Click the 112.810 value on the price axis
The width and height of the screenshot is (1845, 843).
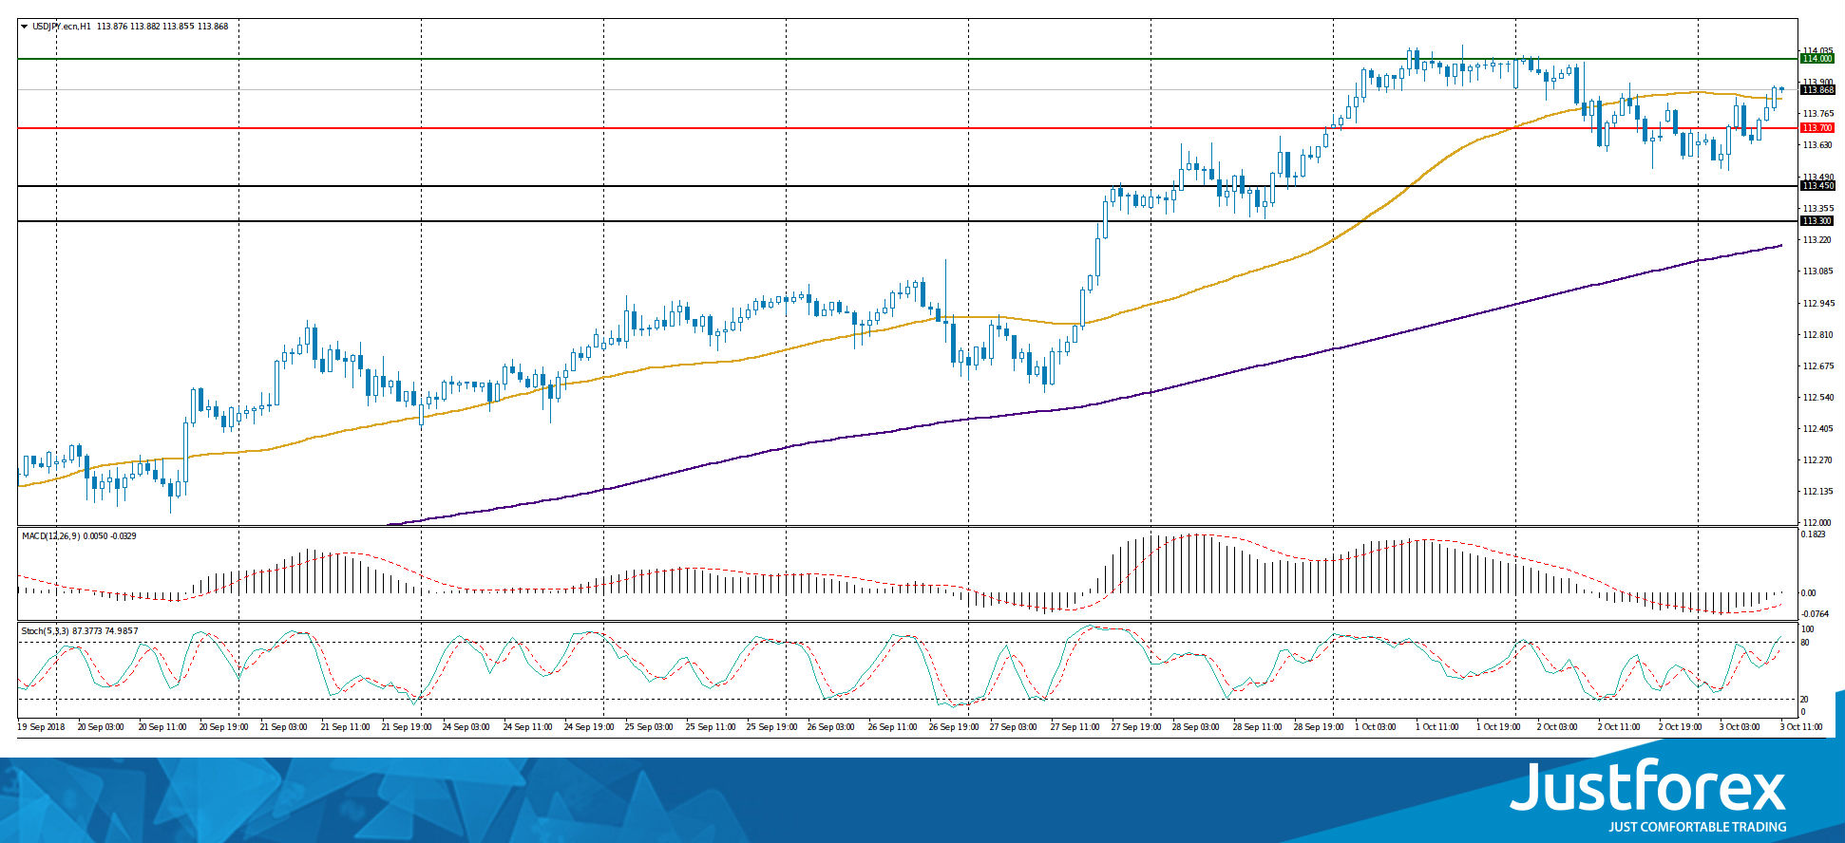point(1817,335)
